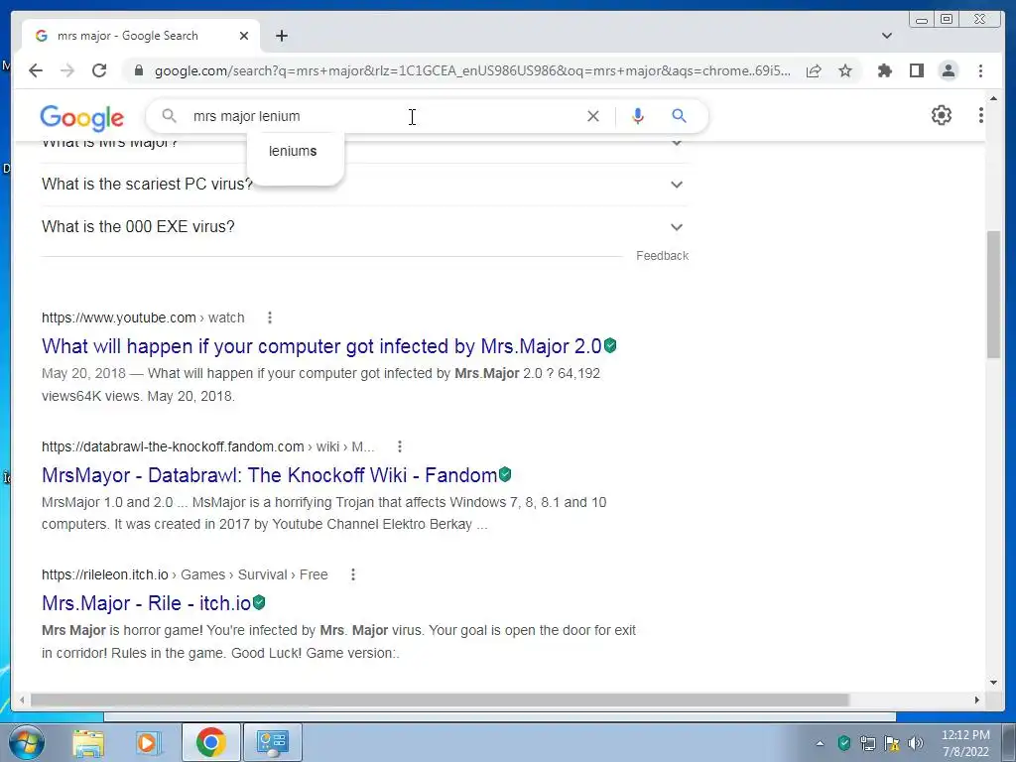1016x762 pixels.
Task: Expand What is the scariest PC virus
Action: 364,184
